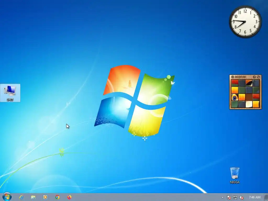Click the Show desktop button strip
The image size is (268, 201).
[266, 197]
